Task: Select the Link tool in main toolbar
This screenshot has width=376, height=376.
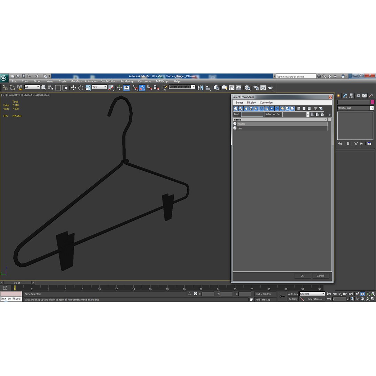Action: point(5,88)
